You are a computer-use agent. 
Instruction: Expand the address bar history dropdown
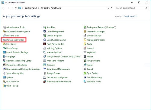click(108, 8)
